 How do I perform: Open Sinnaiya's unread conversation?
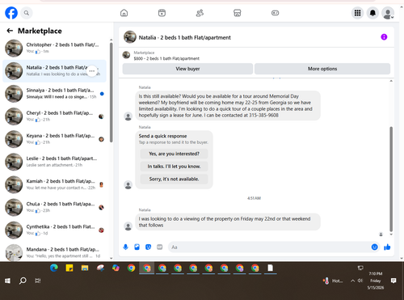coord(55,94)
